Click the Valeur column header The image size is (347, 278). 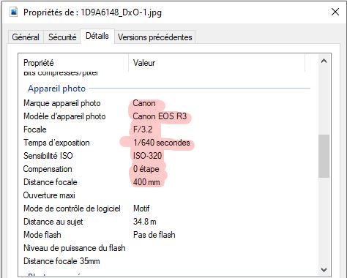tap(217, 63)
